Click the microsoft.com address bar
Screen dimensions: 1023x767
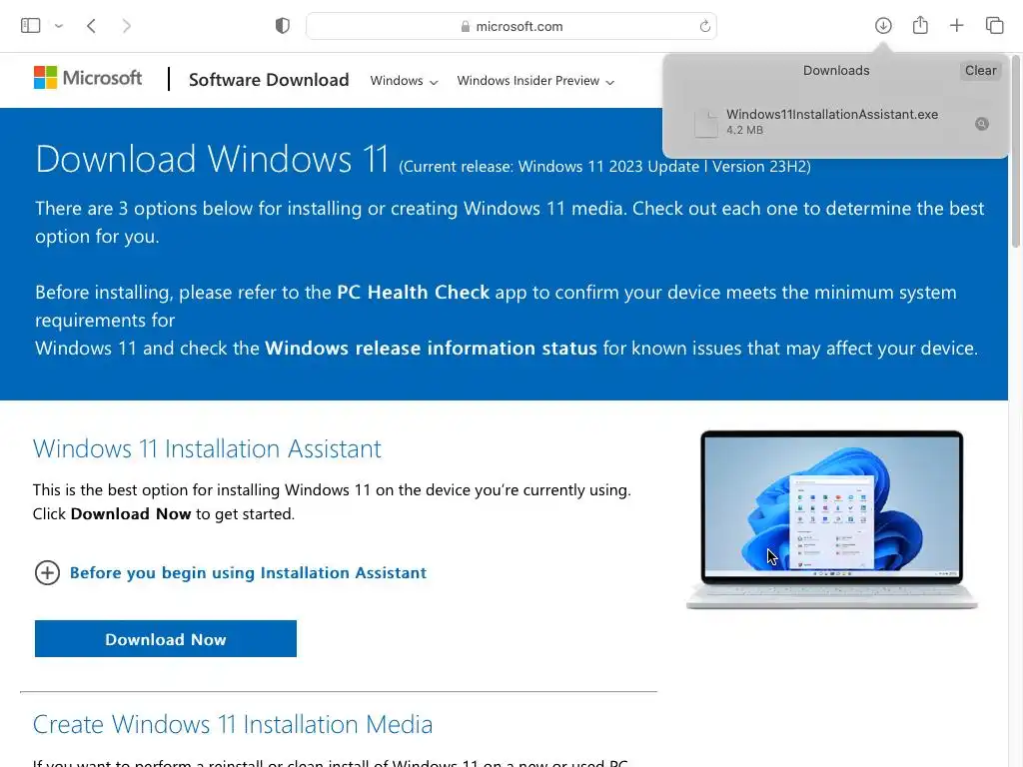coord(511,26)
